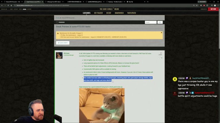Click the post permalink number #1
Viewport: 220px width, 123px height.
161,53
